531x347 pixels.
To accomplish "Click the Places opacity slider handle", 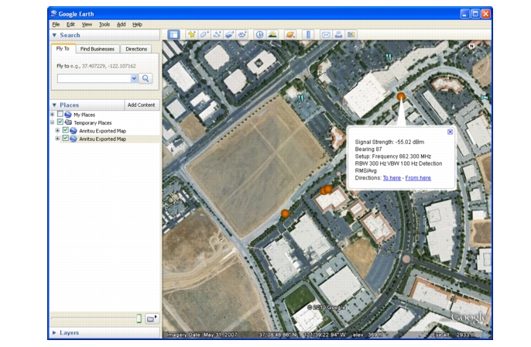I will pos(139,318).
